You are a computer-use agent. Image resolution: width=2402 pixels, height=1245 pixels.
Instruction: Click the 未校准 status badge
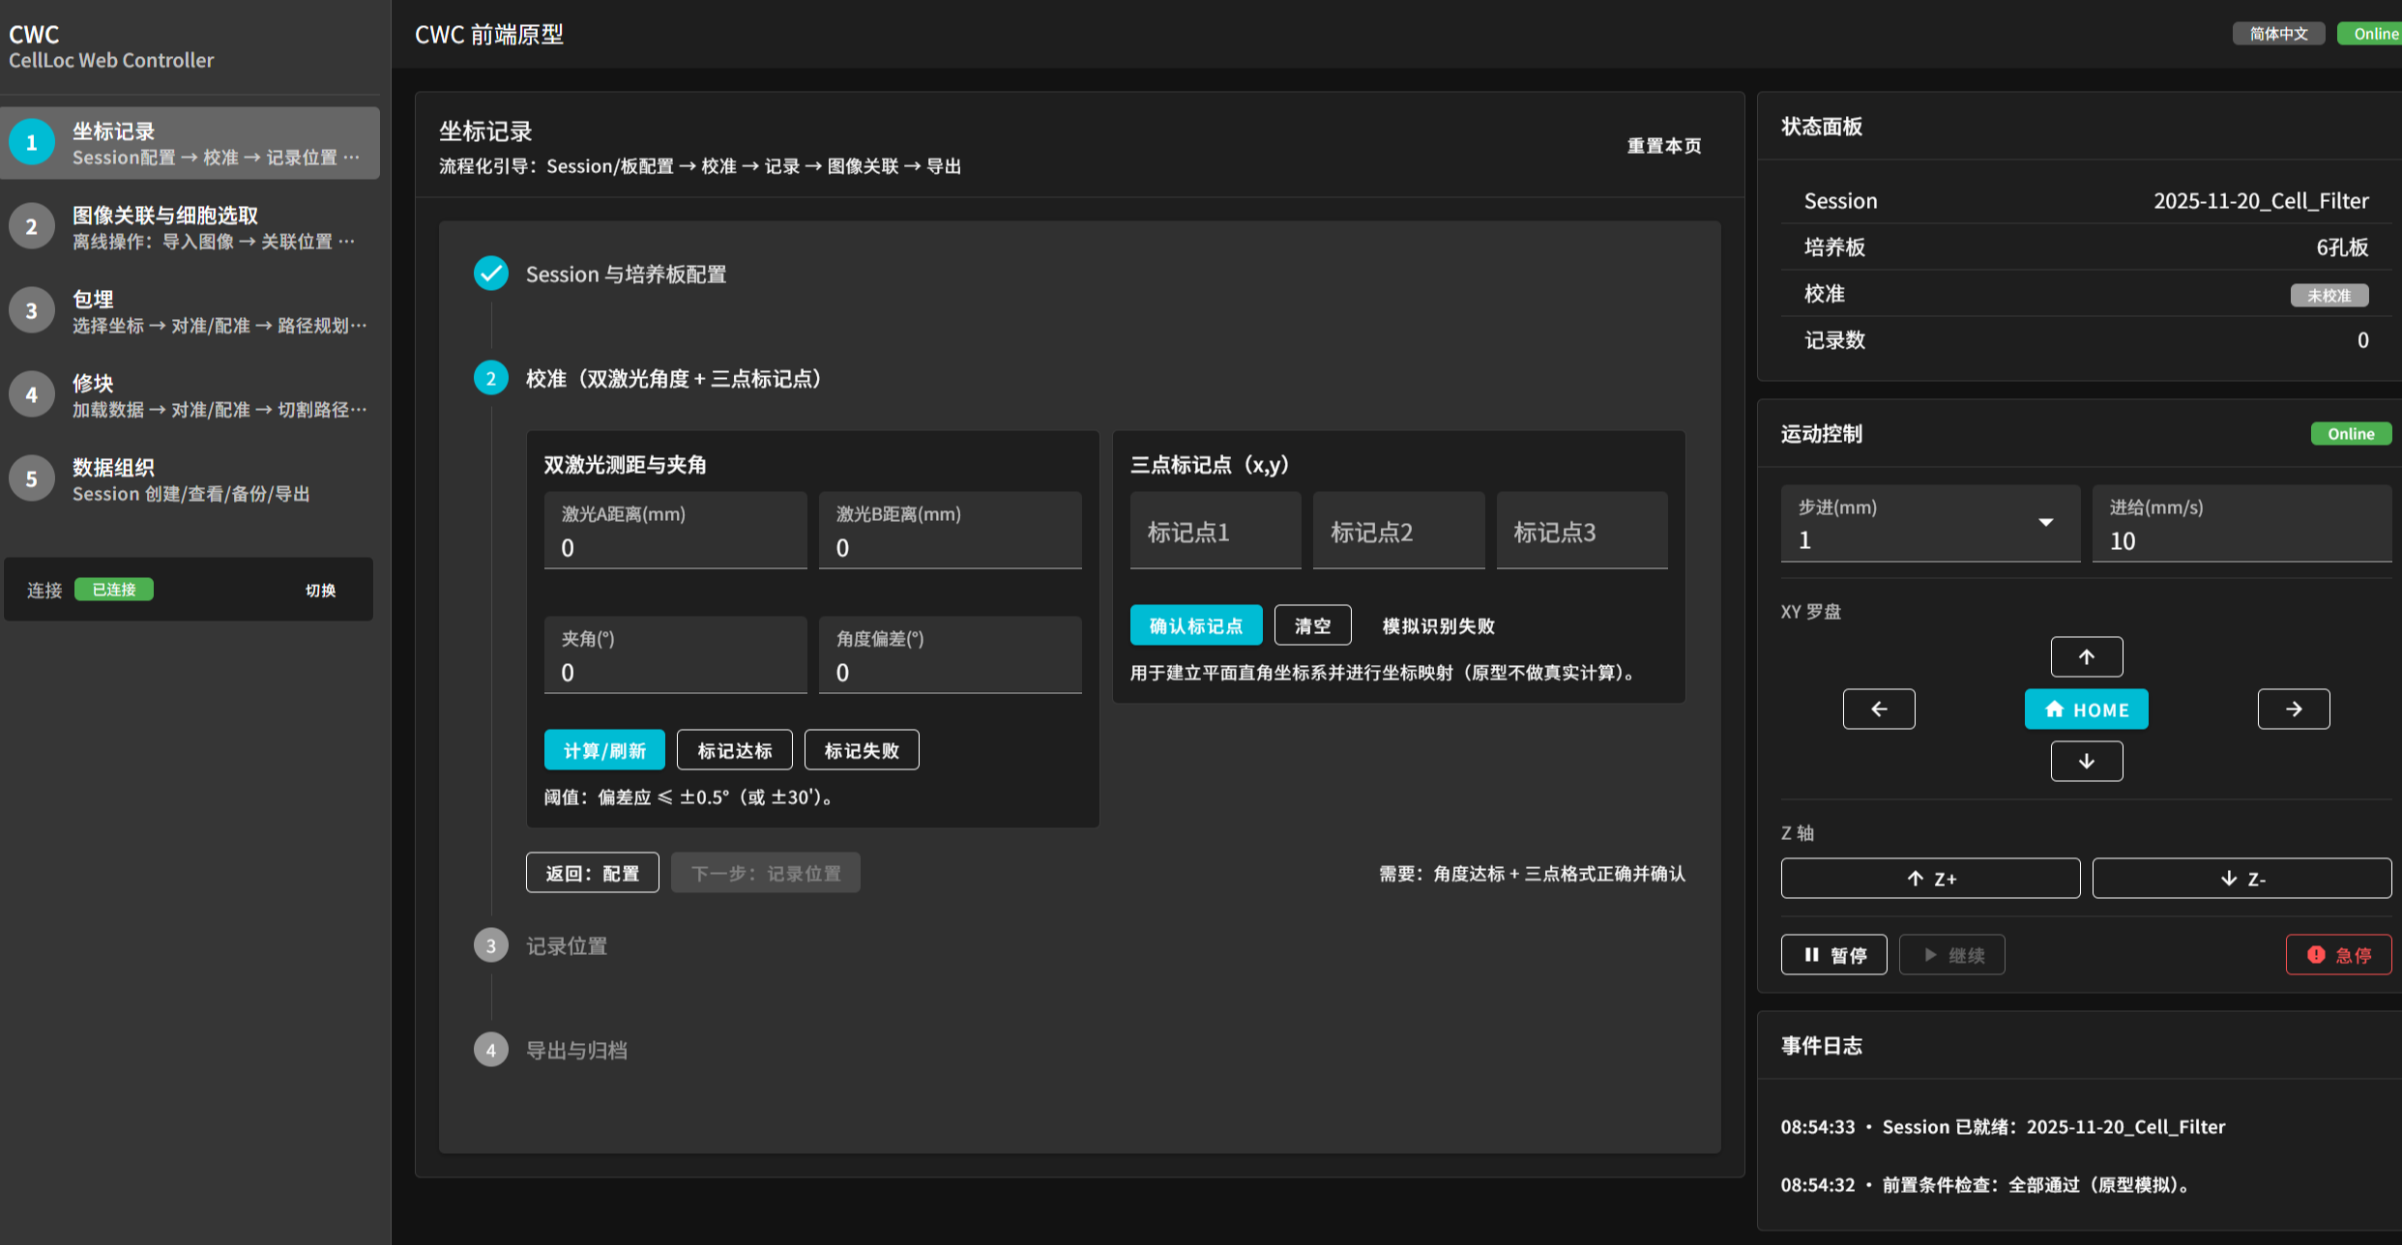[2329, 295]
